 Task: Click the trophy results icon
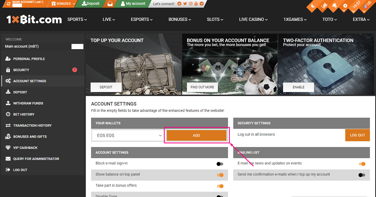(x=335, y=6)
